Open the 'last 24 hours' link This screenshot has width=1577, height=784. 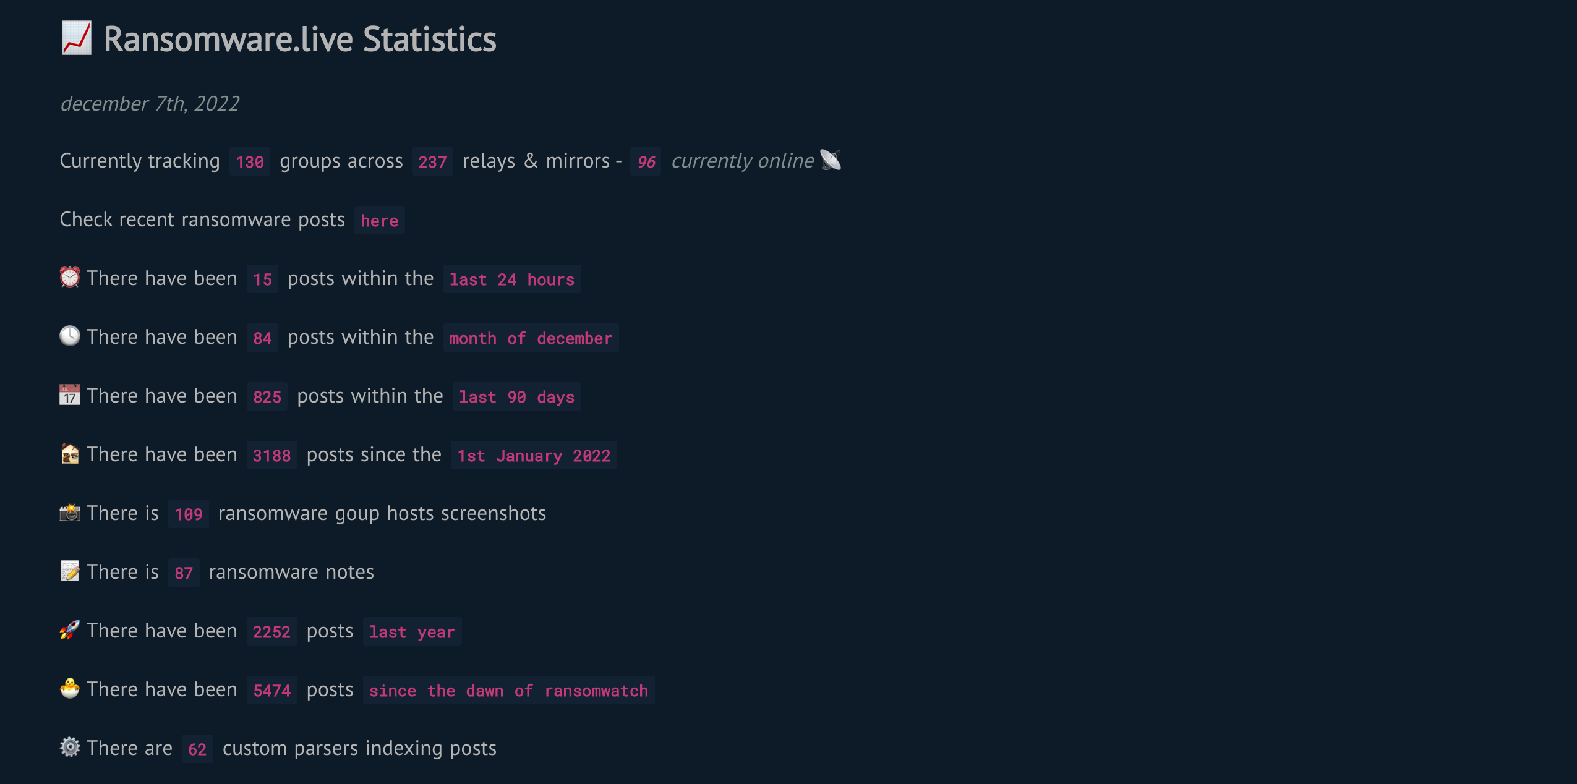point(512,279)
